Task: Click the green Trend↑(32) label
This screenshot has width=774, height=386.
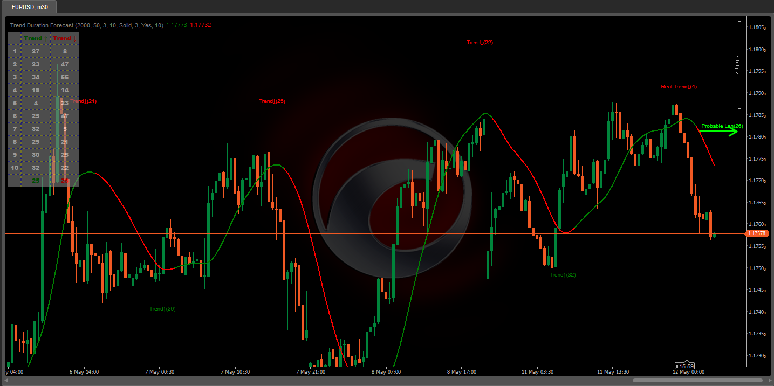Action: pos(563,275)
